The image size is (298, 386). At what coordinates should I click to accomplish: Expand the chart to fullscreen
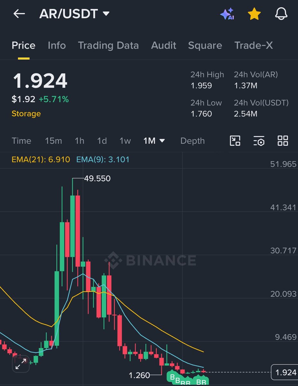pos(21,364)
